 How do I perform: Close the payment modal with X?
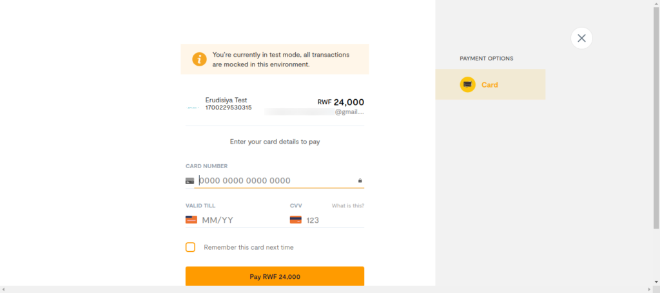(x=581, y=38)
